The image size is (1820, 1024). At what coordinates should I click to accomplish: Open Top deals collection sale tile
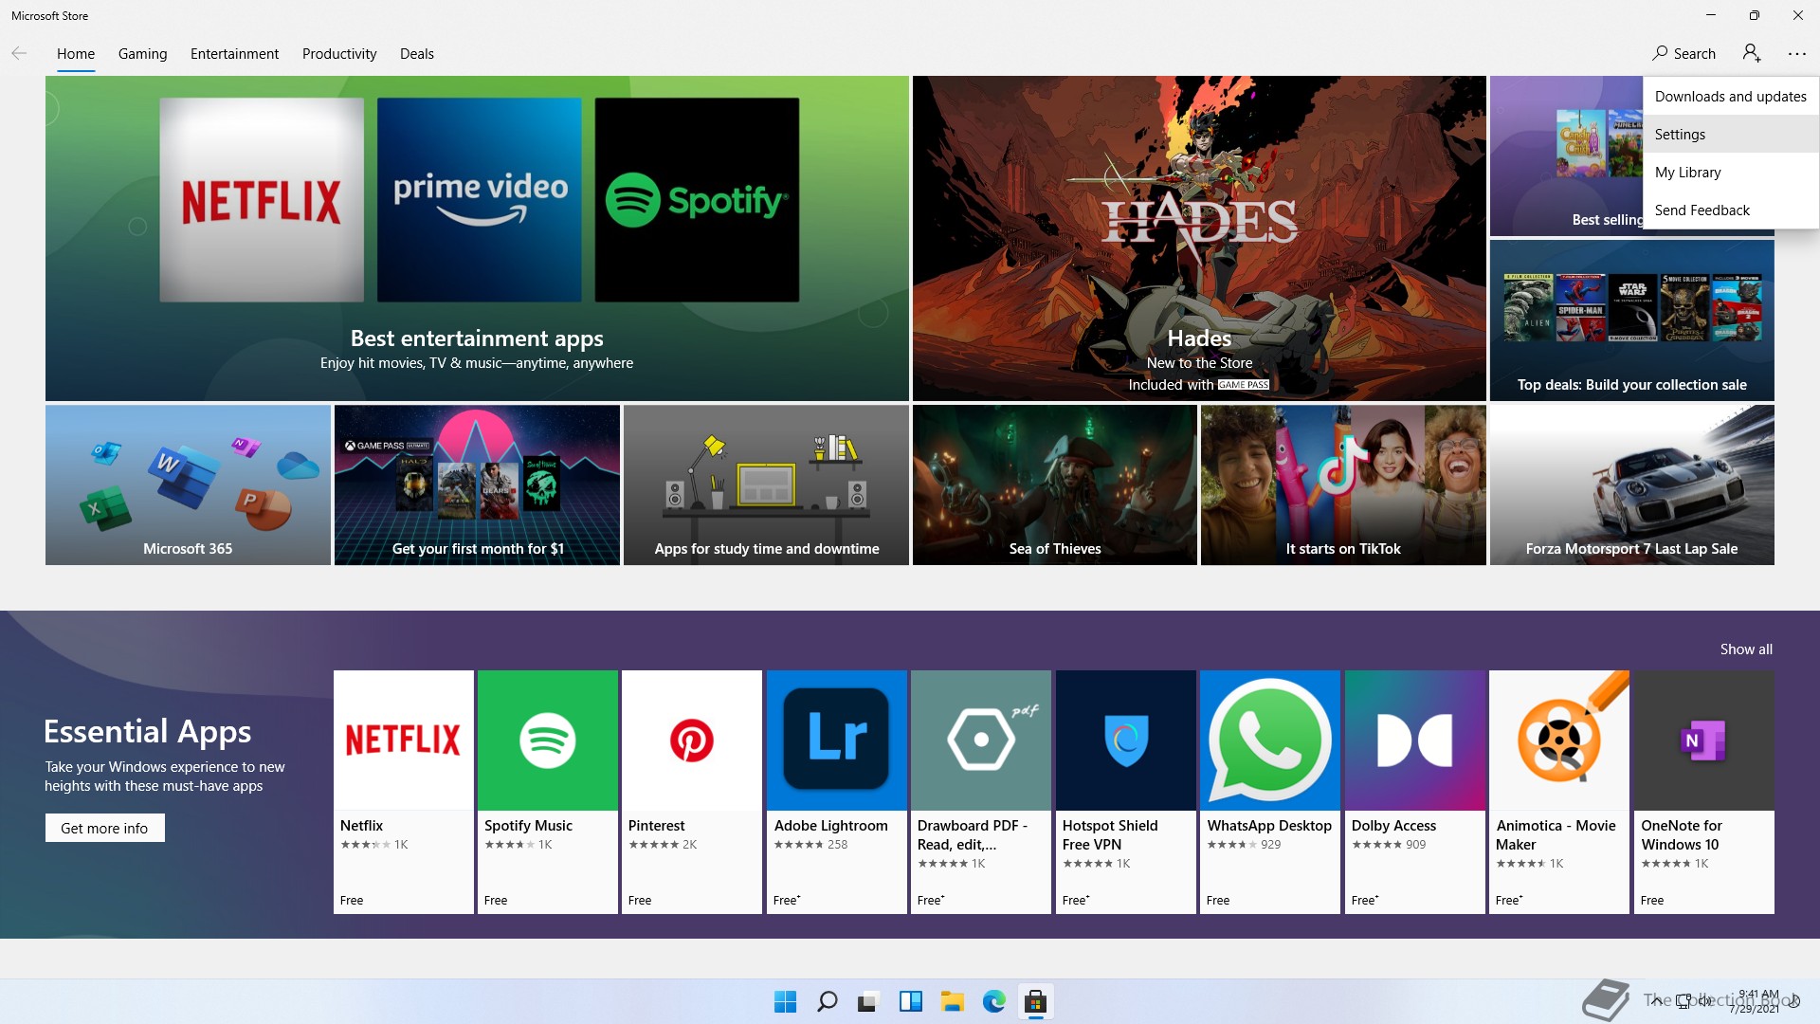[x=1632, y=320]
